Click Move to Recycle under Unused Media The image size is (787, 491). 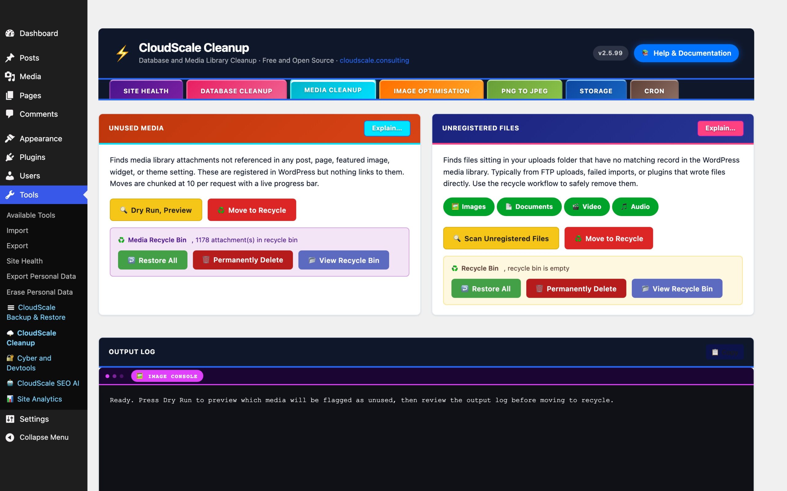click(x=252, y=210)
